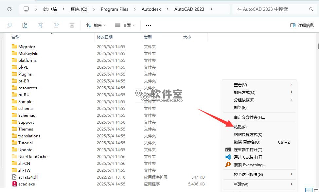This screenshot has height=192, width=319.
Task: Click the refresh icon beside address bar
Action: coord(9,9)
